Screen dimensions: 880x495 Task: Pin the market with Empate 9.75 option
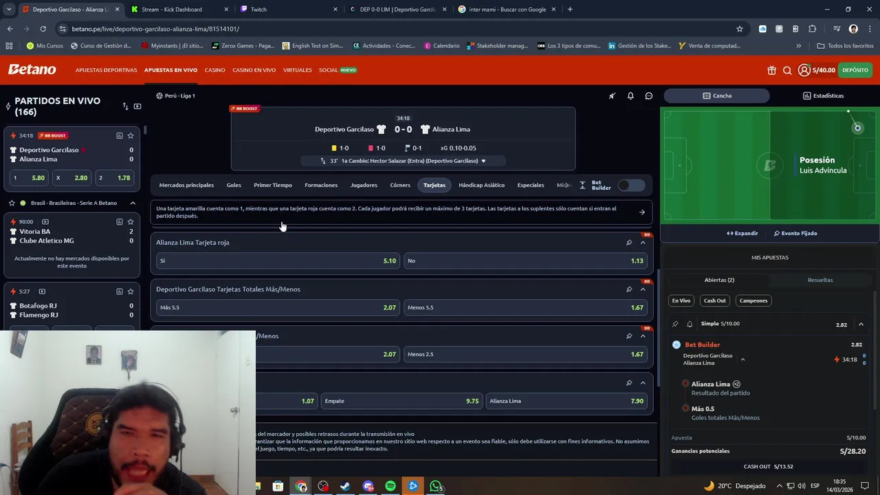629,383
